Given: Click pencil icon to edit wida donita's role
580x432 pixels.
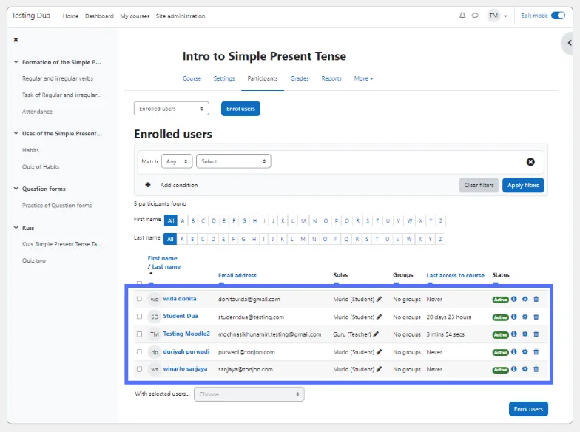Looking at the screenshot, I should [380, 300].
